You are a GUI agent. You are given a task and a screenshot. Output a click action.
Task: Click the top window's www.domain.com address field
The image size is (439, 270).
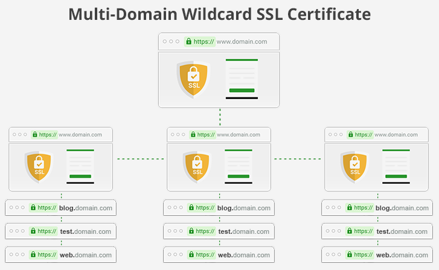(242, 42)
